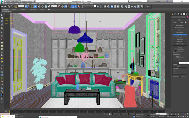Toggle Auto Key animation mode
The width and height of the screenshot is (189, 118).
(x=153, y=114)
